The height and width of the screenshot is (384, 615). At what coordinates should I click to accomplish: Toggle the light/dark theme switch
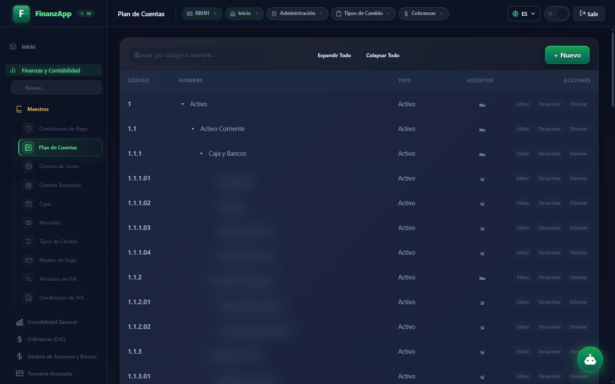click(556, 14)
